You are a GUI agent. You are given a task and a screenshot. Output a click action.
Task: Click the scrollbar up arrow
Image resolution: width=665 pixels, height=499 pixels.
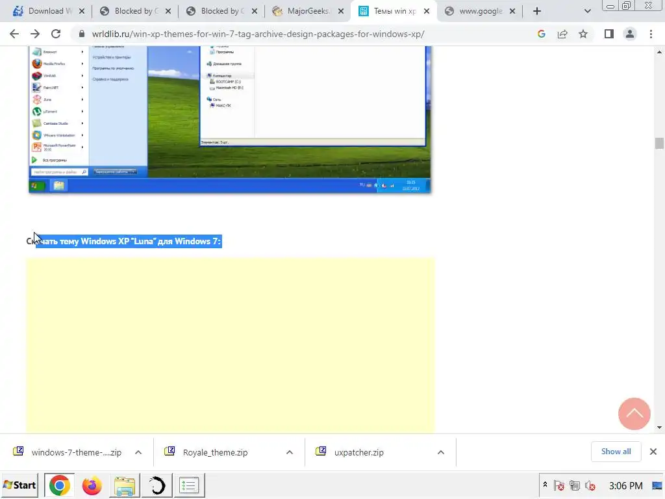point(659,52)
